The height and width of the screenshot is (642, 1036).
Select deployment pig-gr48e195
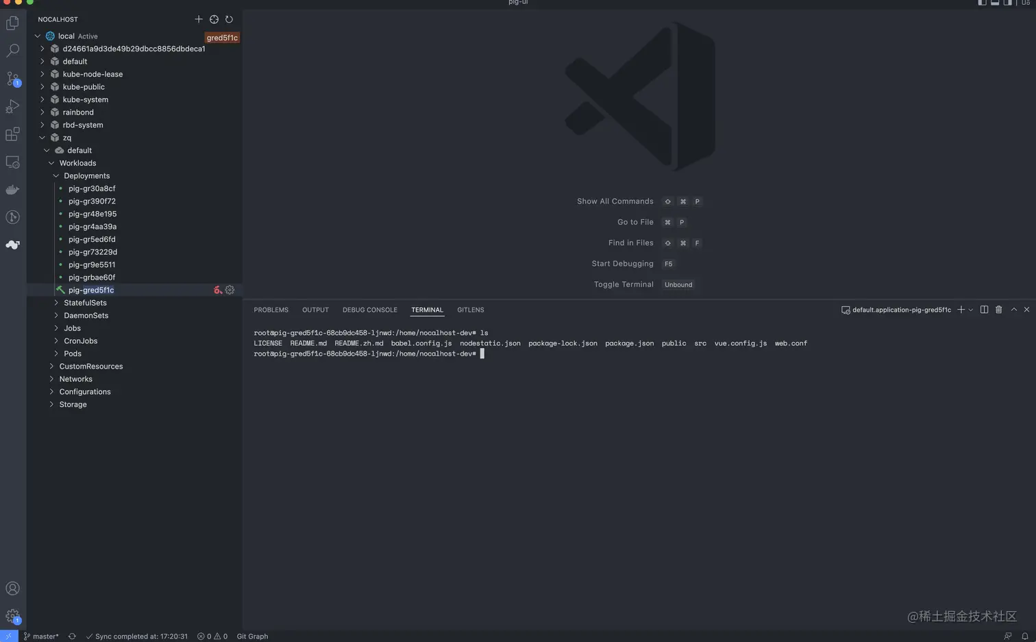click(x=92, y=214)
